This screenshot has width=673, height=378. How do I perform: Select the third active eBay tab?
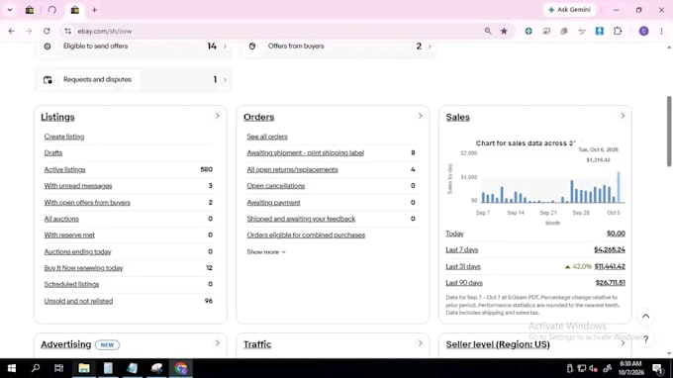tap(75, 10)
